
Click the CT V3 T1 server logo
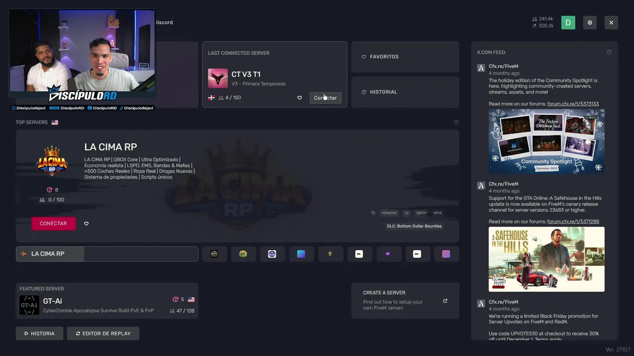pyautogui.click(x=218, y=79)
